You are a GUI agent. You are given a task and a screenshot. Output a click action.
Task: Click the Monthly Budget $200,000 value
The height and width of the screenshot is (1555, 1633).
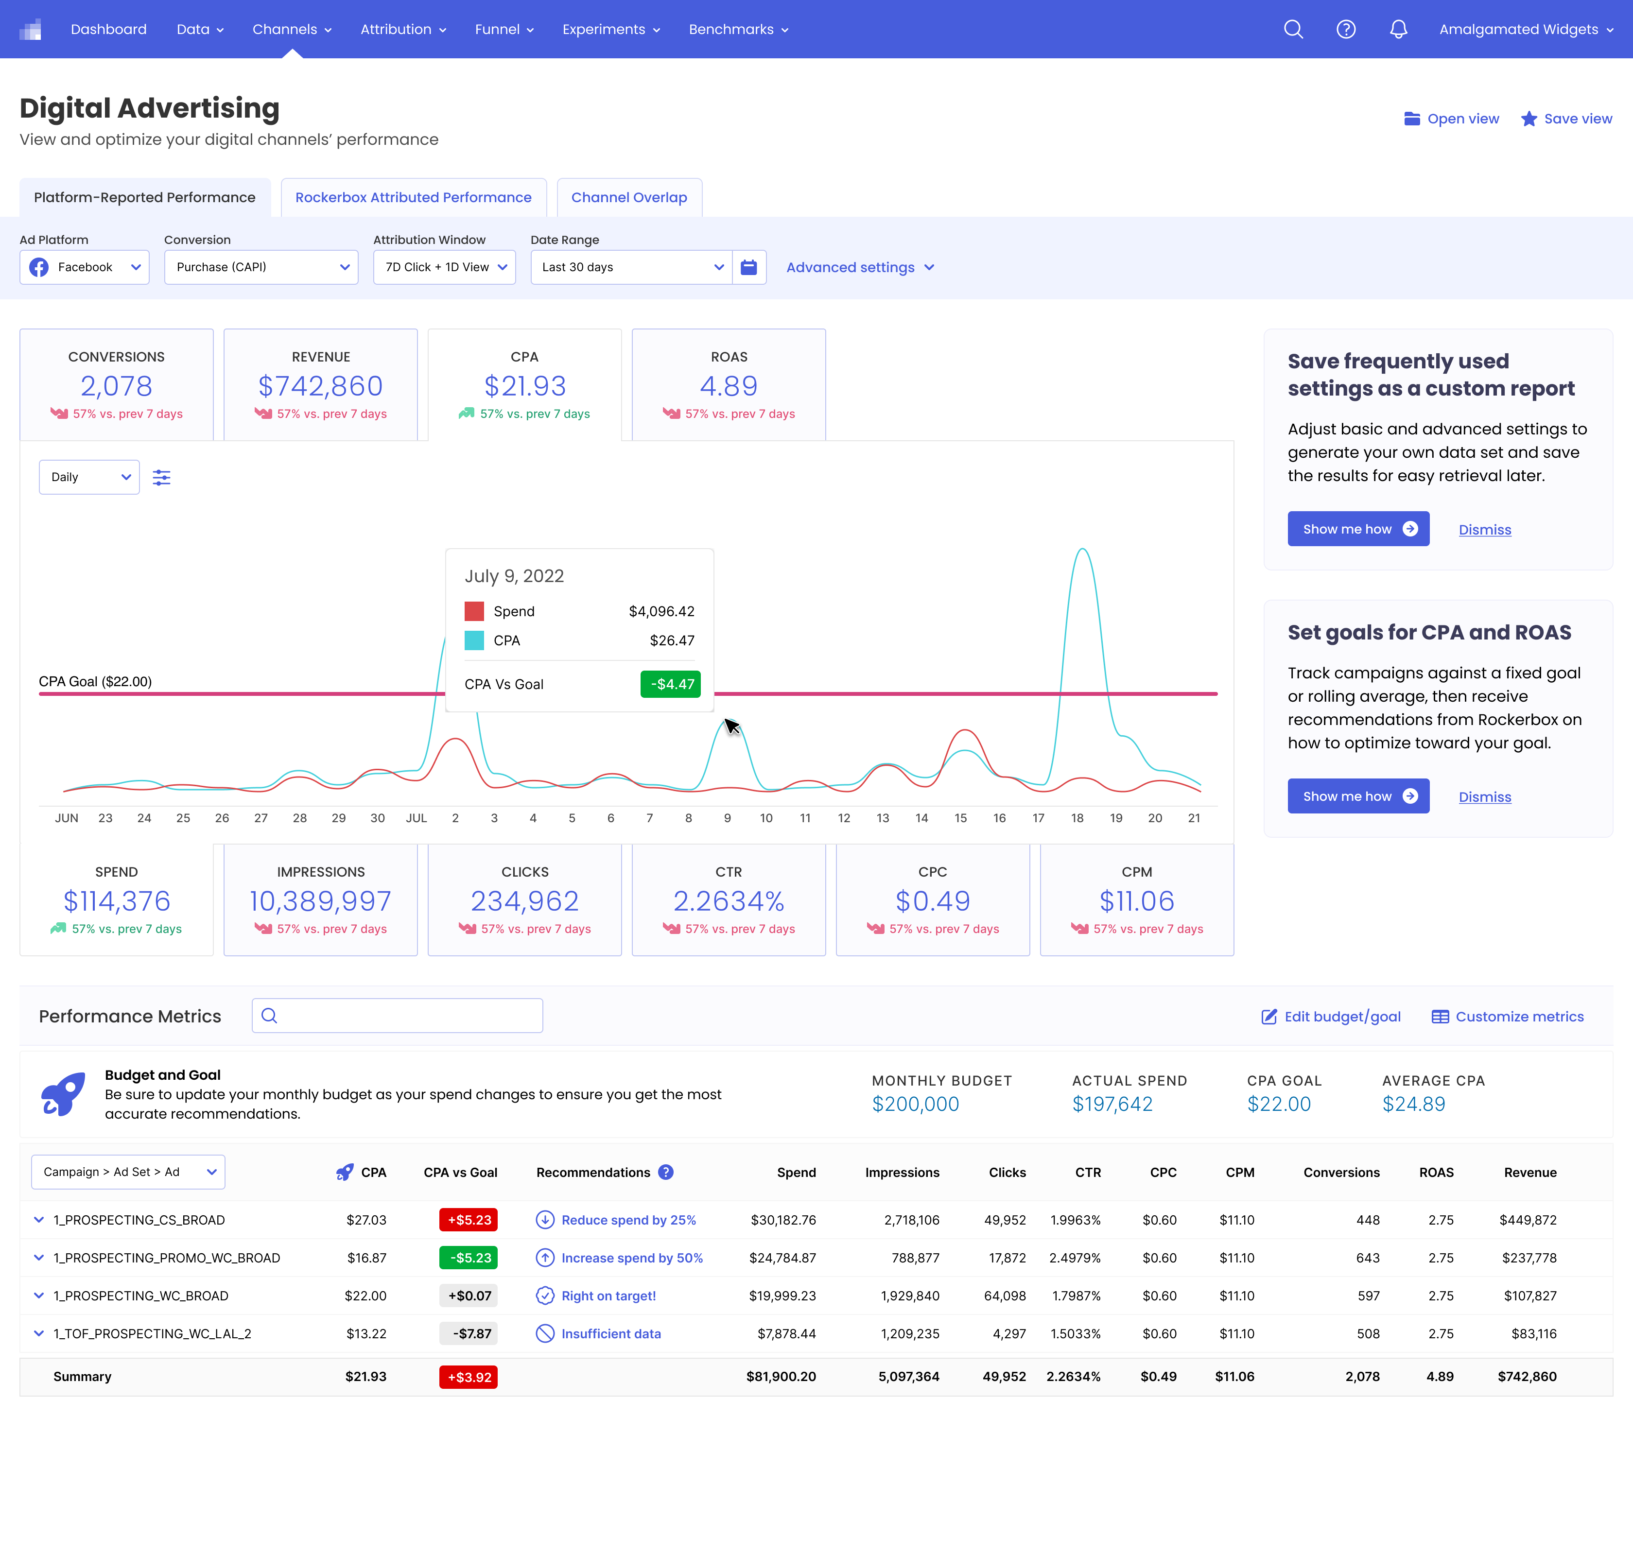pyautogui.click(x=915, y=1104)
